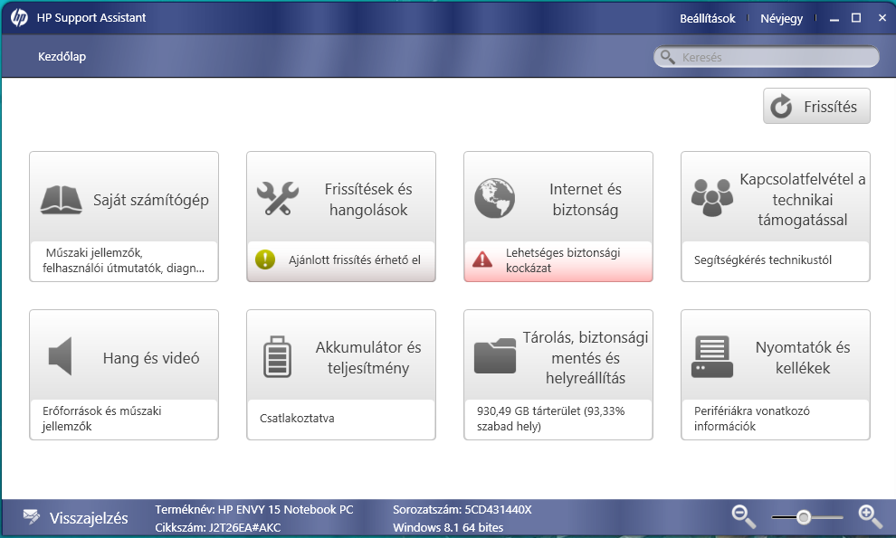The width and height of the screenshot is (896, 538).
Task: Open Akkumulátor és teljesítmény title
Action: 368,357
